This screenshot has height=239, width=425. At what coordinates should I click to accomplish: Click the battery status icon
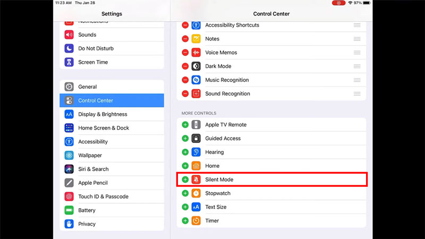point(367,3)
